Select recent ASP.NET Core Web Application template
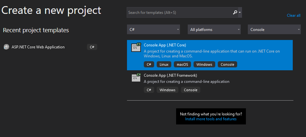 50,47
